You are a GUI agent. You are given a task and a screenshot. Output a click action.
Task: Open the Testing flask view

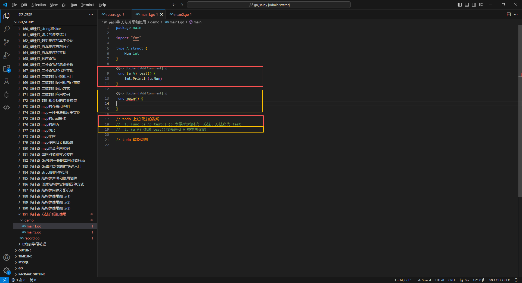click(x=7, y=81)
